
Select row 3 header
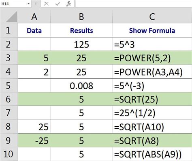[9, 58]
